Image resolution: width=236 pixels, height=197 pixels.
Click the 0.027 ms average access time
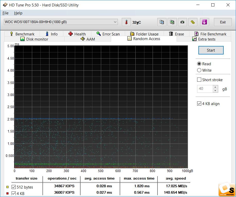click(104, 192)
